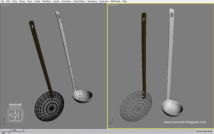The height and width of the screenshot is (134, 214).
Task: Open the Edit menu
Action: pyautogui.click(x=8, y=1)
